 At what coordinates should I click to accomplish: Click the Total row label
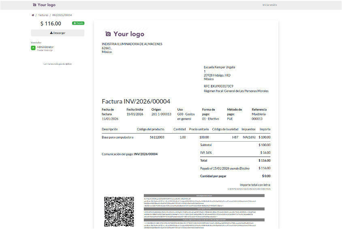coord(204,161)
